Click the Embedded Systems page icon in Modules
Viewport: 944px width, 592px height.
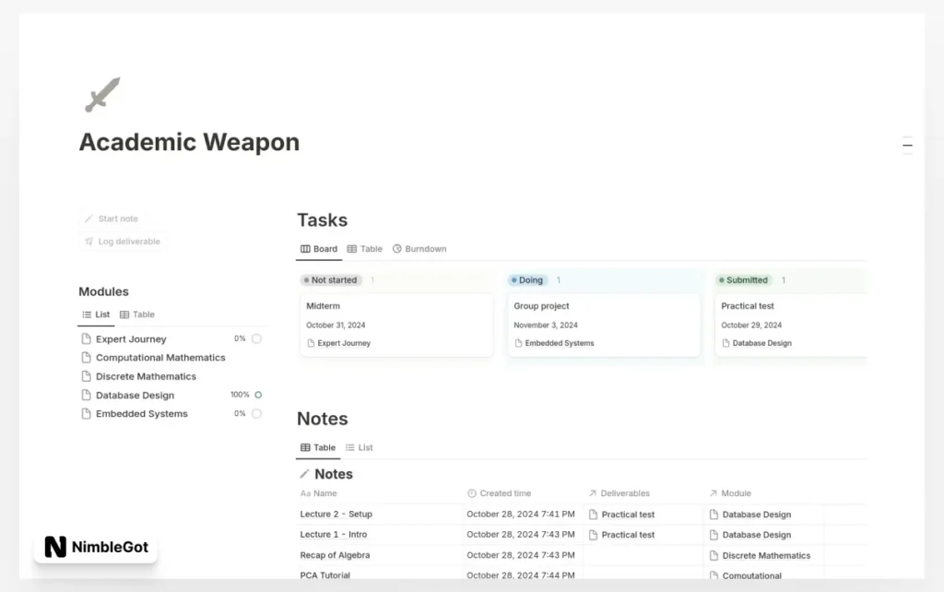(86, 414)
